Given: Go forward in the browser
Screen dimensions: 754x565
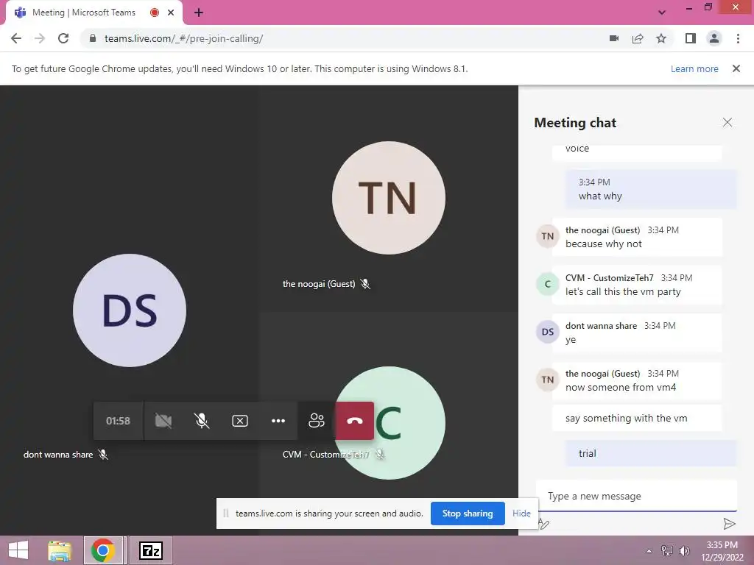Looking at the screenshot, I should coord(40,38).
